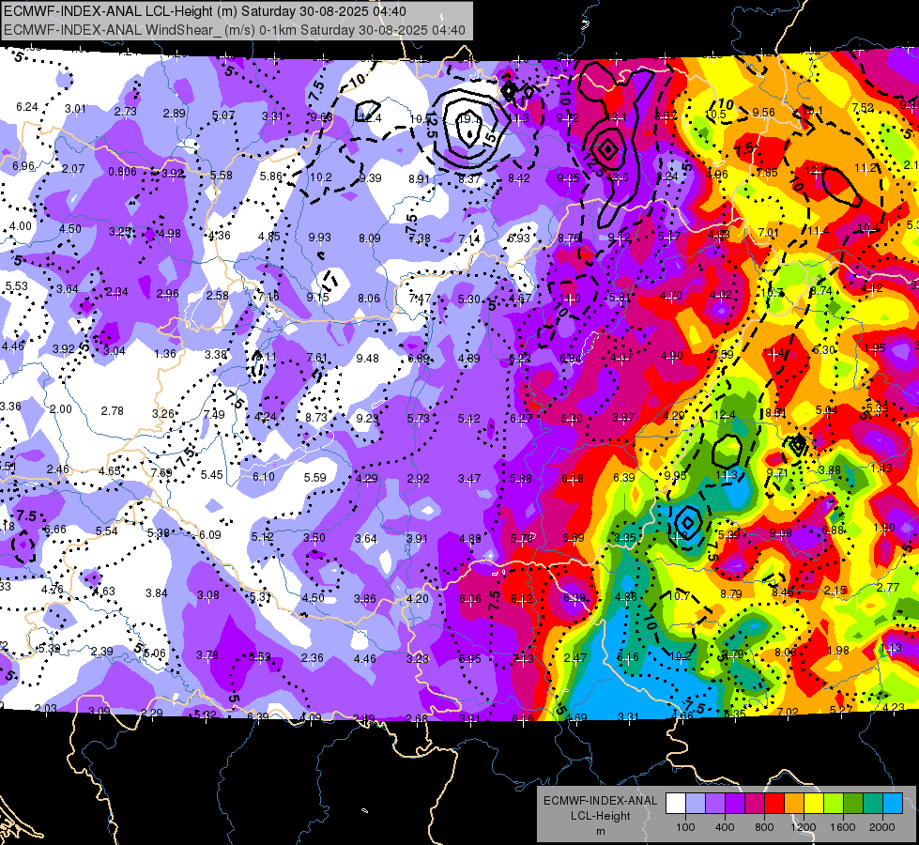The width and height of the screenshot is (919, 845).
Task: Select the red legend color swatch
Action: click(x=774, y=804)
